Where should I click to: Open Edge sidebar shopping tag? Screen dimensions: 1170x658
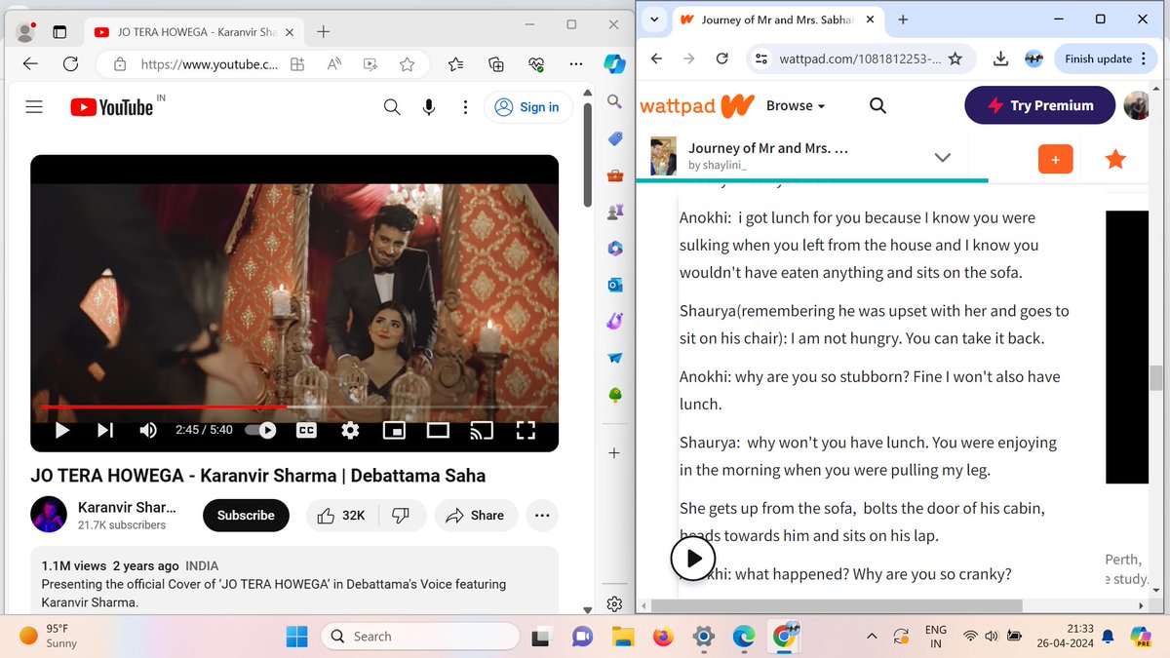click(x=615, y=138)
